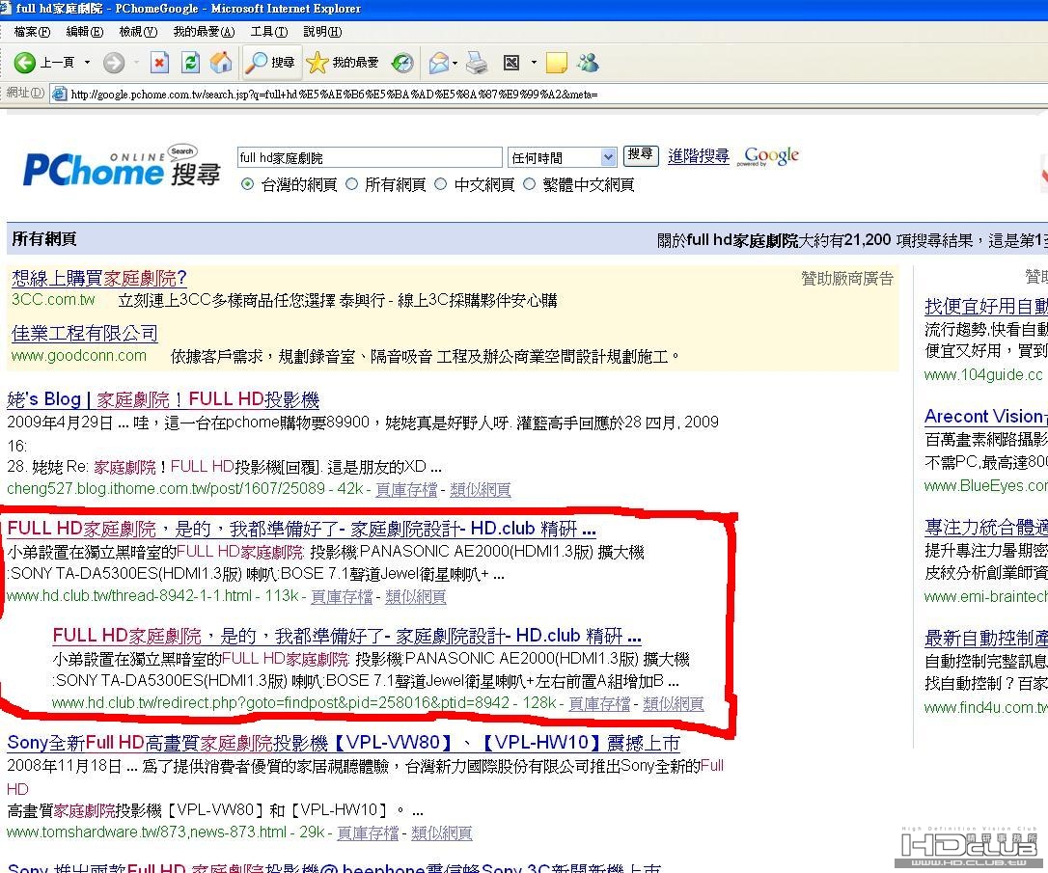1048x873 pixels.
Task: Open the Back history dropdown arrow
Action: click(87, 63)
